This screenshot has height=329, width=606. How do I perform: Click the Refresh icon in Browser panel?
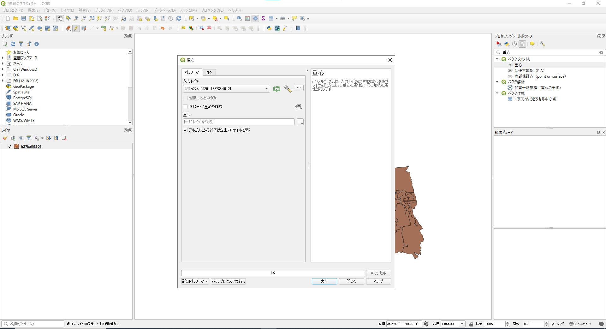pos(13,44)
